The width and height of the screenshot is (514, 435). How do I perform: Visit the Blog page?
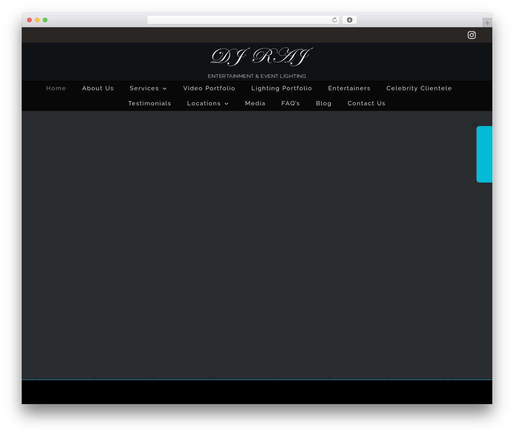[324, 104]
